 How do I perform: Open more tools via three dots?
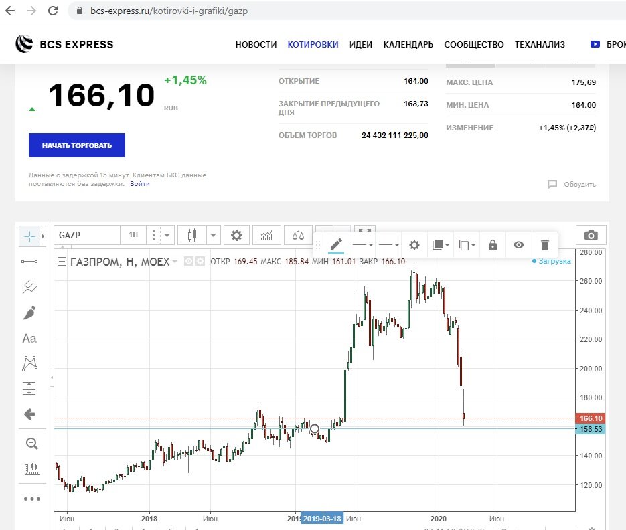point(32,499)
